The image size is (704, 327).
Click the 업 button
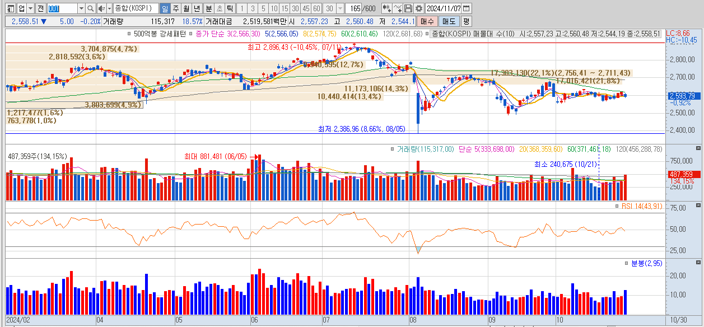pyautogui.click(x=21, y=8)
